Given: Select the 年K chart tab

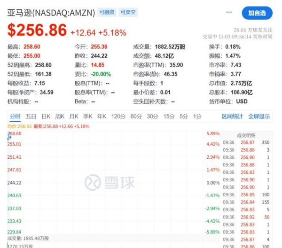Looking at the screenshot, I should pyautogui.click(x=102, y=116).
